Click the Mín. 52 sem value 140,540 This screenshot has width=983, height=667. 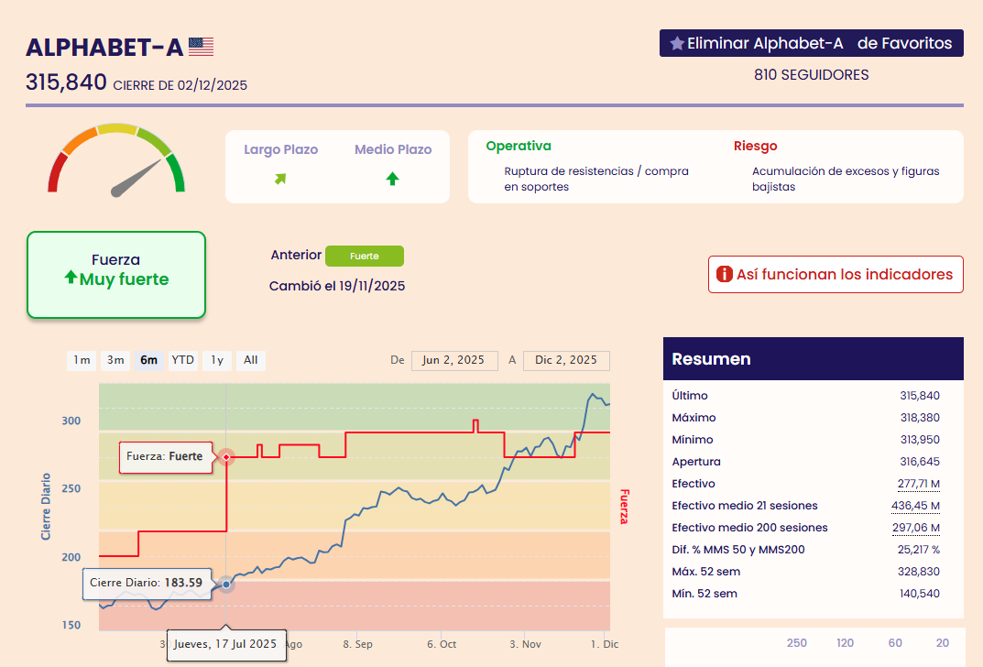[x=920, y=593]
